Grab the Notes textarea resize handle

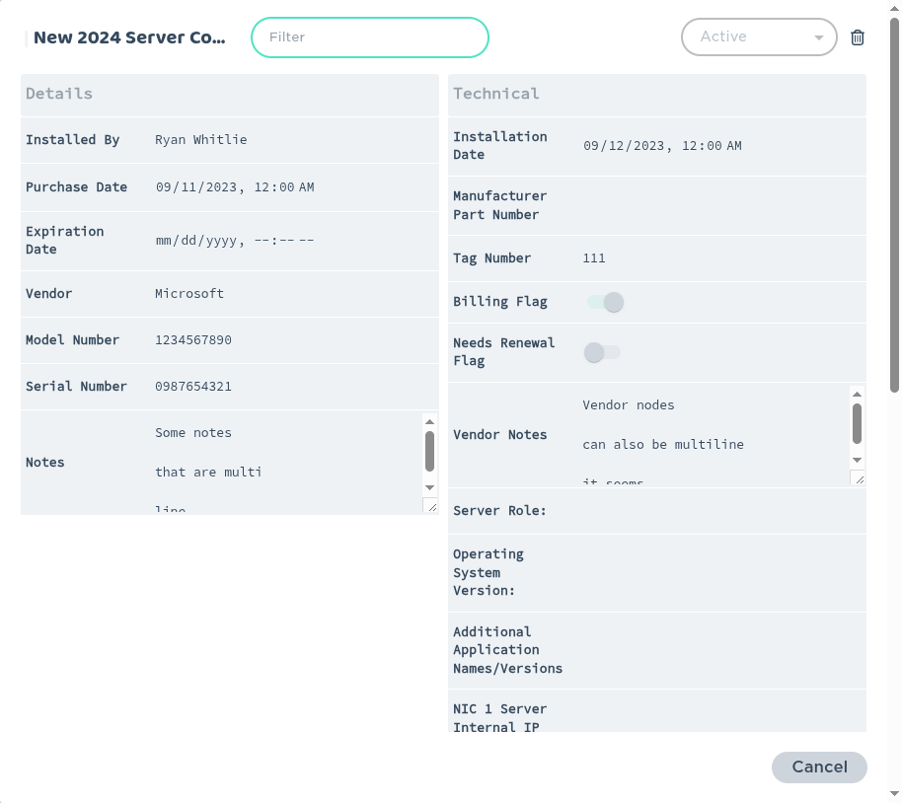pyautogui.click(x=431, y=506)
